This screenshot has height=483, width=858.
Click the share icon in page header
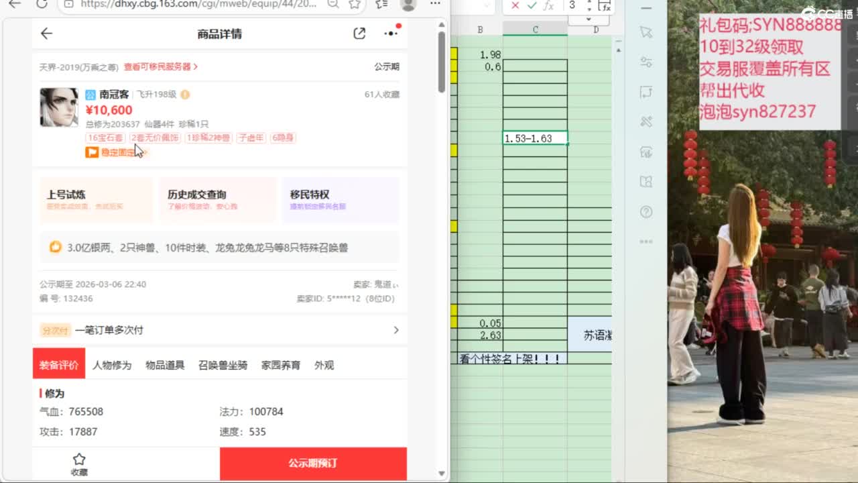tap(359, 34)
